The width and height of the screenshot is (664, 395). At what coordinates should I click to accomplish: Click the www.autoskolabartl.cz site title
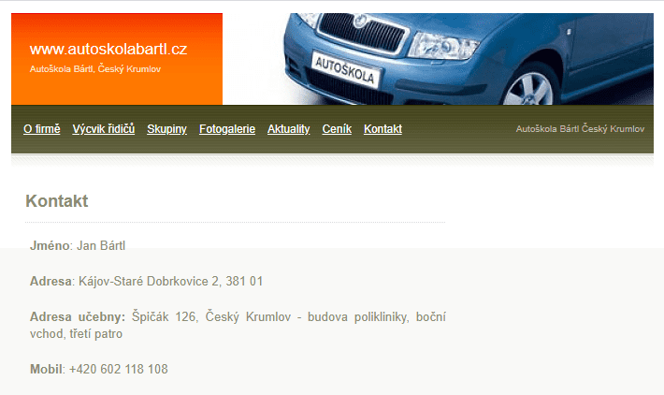(108, 50)
